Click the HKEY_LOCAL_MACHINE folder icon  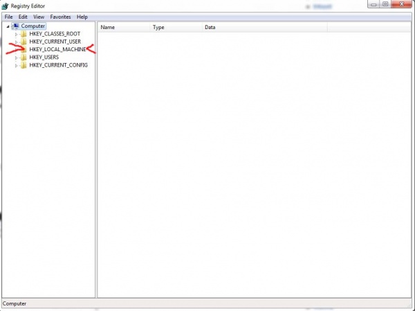(24, 49)
